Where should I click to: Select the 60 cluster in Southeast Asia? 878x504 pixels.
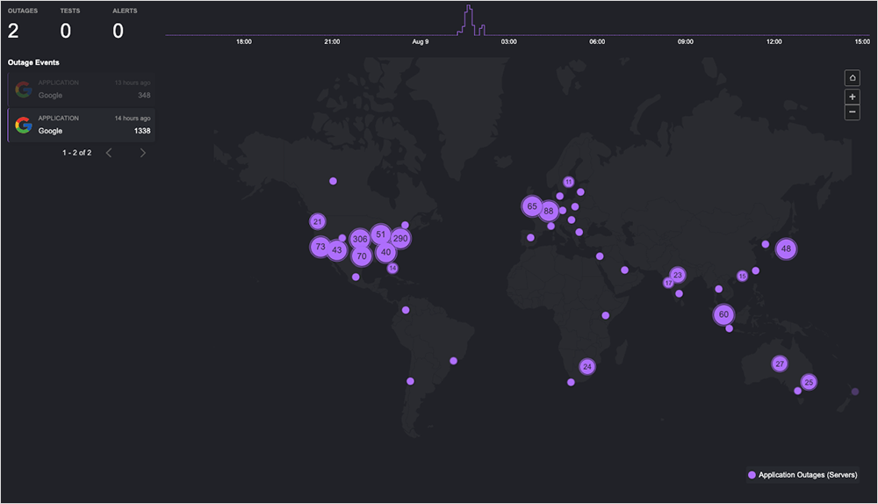point(723,314)
